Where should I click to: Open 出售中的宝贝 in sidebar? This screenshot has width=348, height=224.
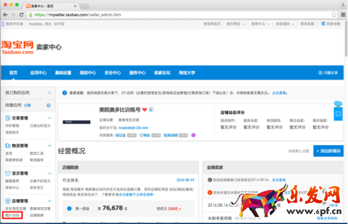(x=40, y=181)
